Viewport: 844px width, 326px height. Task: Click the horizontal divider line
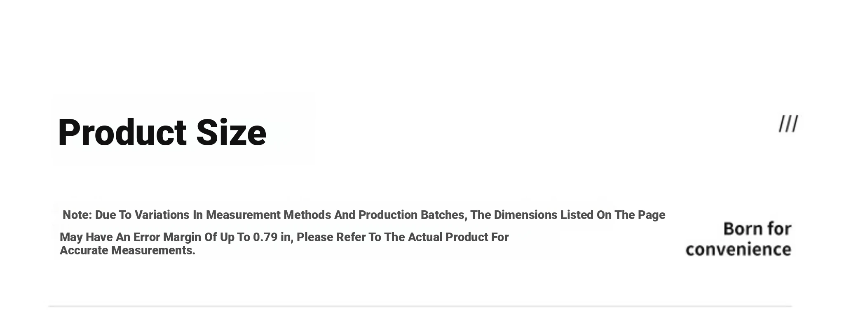pyautogui.click(x=420, y=306)
